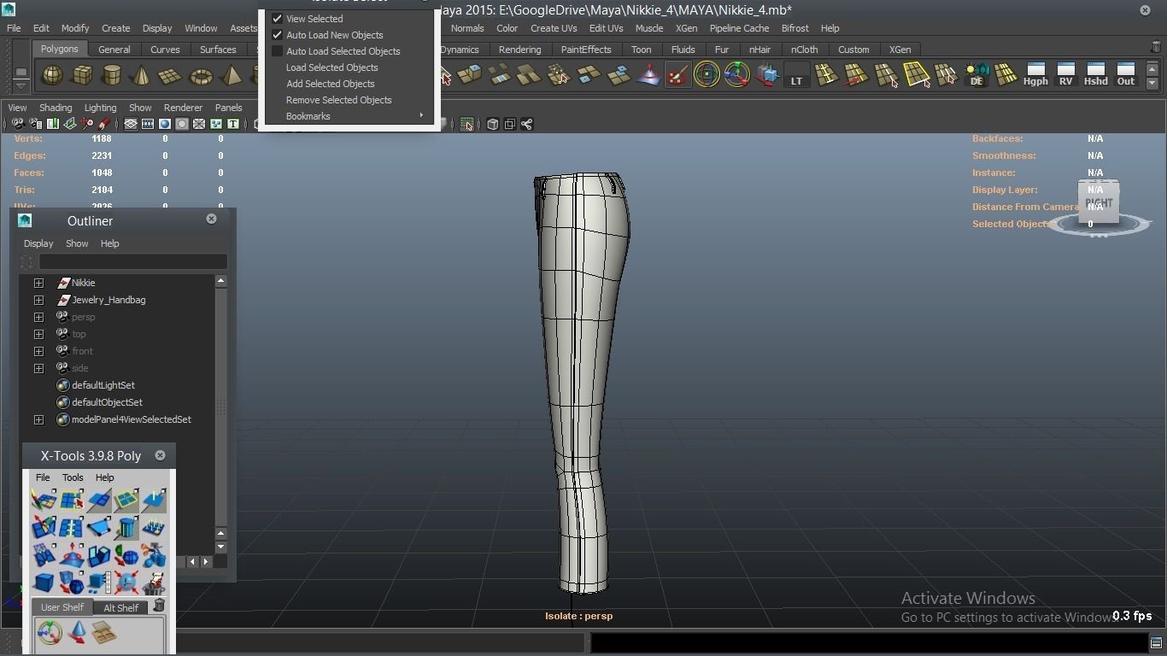Click the trash icon in X-Tools shelf
1167x656 pixels.
159,606
